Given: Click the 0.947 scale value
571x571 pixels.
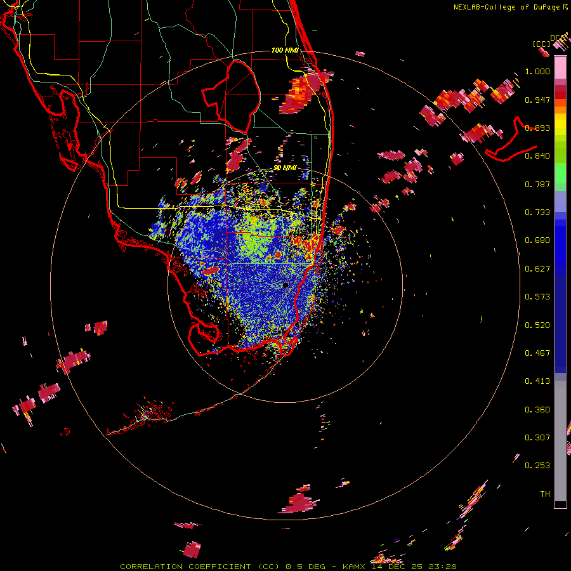Looking at the screenshot, I should click(537, 100).
